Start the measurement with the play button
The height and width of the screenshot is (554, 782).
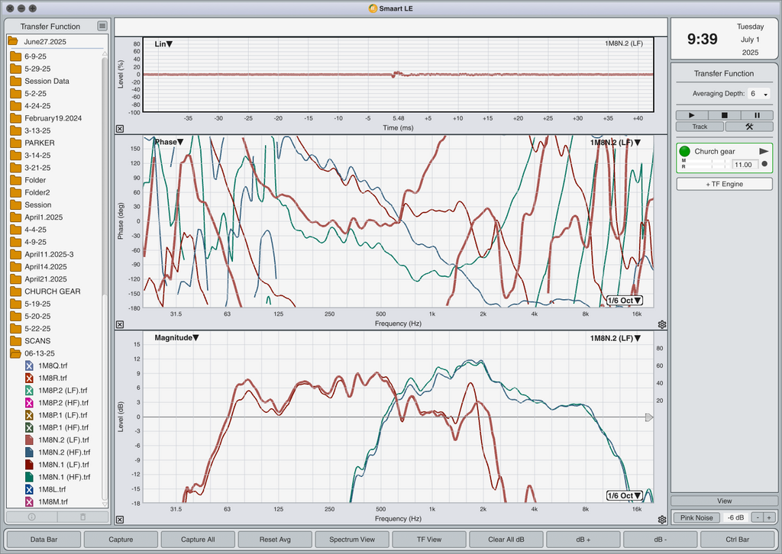[691, 115]
